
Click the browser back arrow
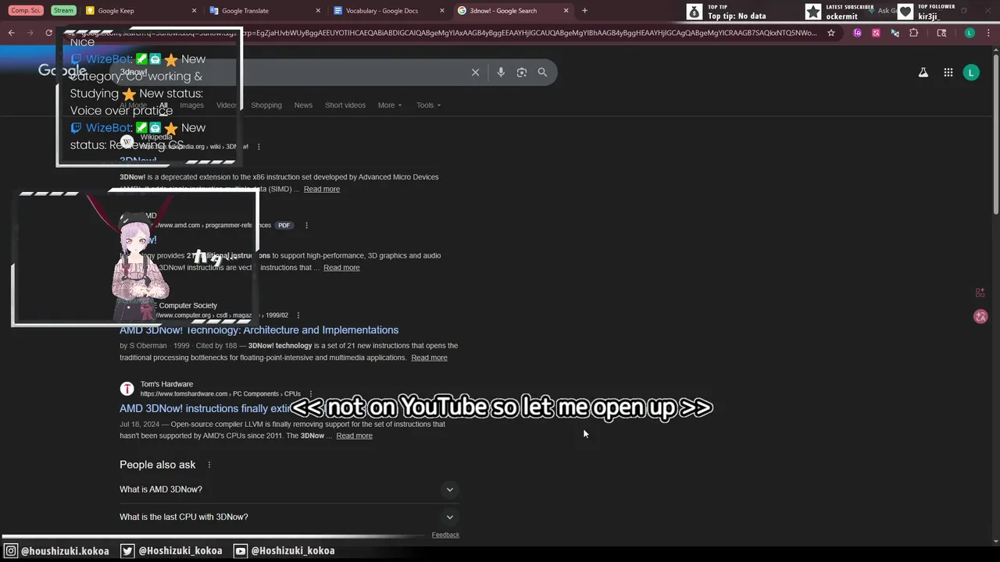[x=11, y=33]
